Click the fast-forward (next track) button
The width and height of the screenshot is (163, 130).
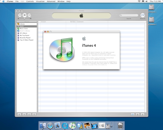tap(29, 15)
